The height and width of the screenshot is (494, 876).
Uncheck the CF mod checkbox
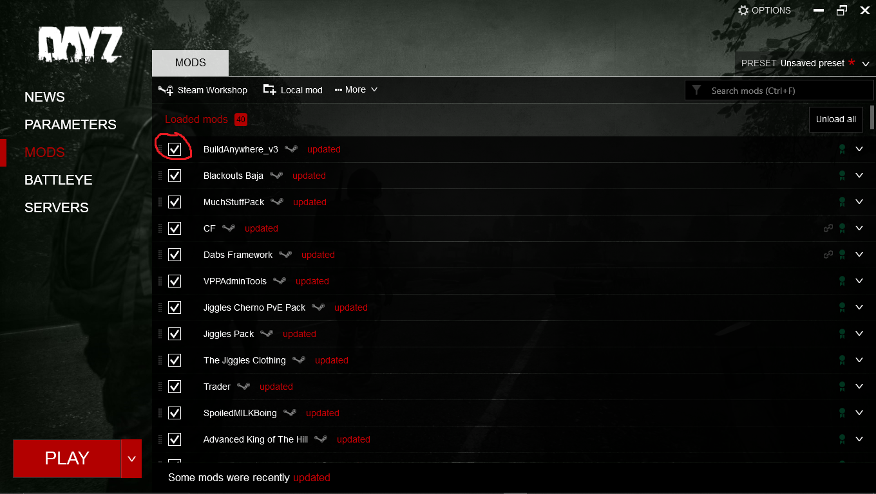coord(175,228)
